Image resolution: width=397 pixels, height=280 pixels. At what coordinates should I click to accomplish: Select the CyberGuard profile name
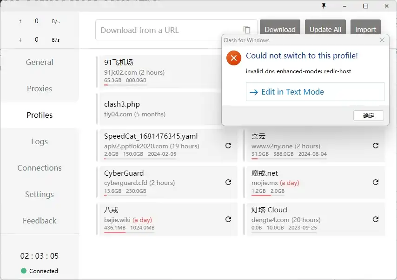[124, 173]
